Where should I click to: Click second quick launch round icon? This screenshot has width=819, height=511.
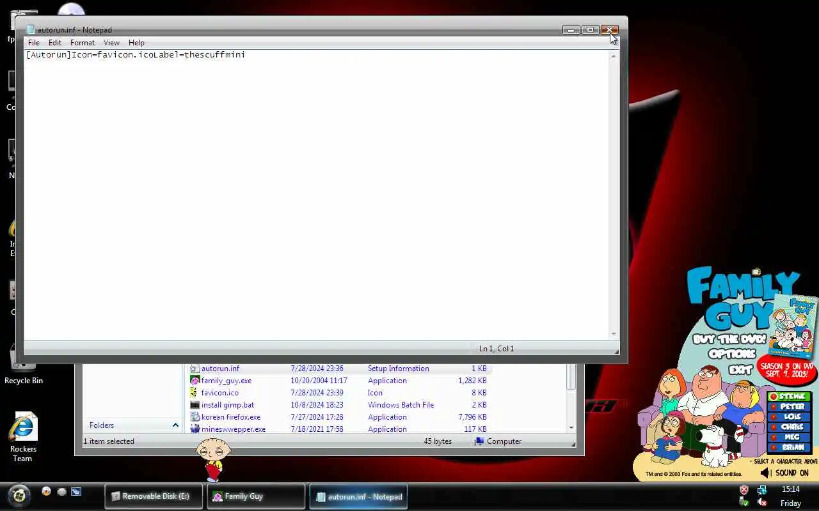pyautogui.click(x=61, y=491)
